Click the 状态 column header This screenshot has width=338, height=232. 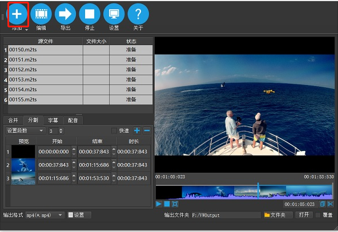[131, 41]
